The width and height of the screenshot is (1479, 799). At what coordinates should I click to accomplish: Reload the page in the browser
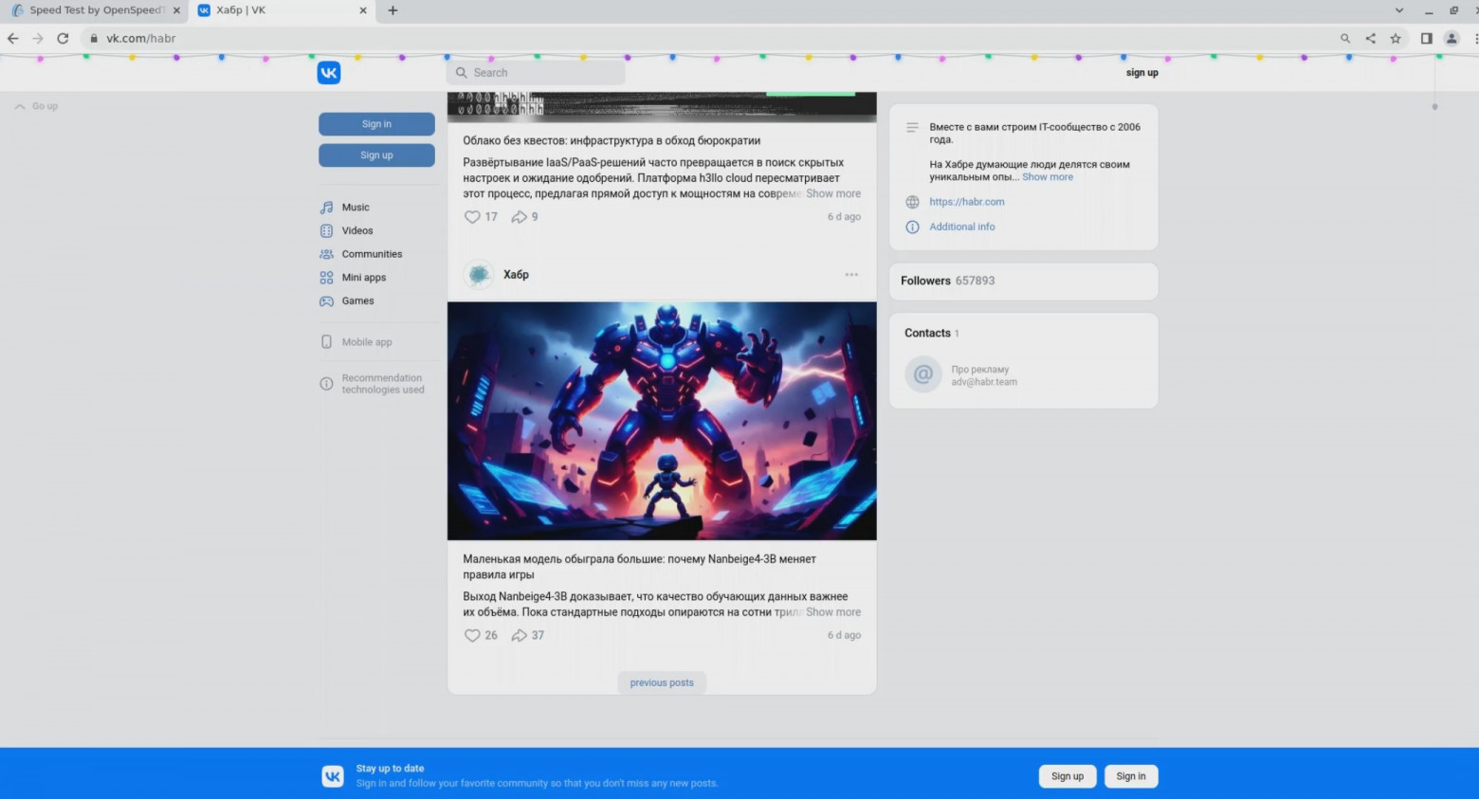click(x=63, y=39)
